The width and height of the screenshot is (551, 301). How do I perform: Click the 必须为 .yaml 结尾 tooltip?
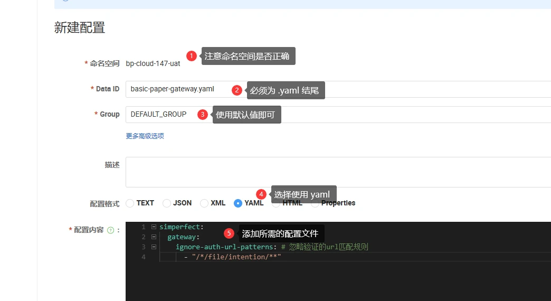(x=285, y=90)
